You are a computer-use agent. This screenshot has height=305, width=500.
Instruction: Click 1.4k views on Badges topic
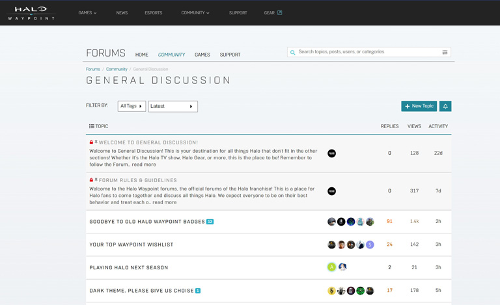[x=414, y=221]
